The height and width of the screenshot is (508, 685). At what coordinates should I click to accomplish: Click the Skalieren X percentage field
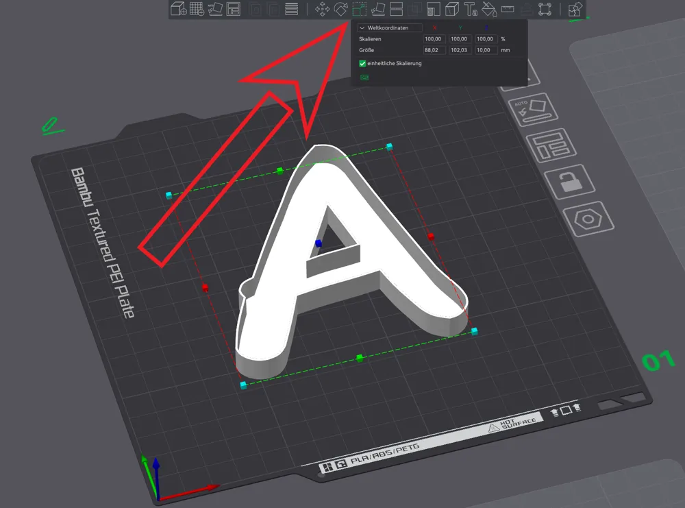pos(434,39)
